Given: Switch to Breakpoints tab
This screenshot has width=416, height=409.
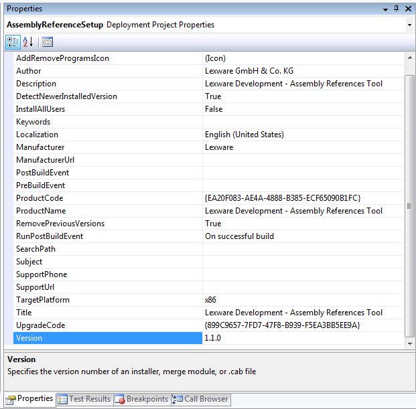Looking at the screenshot, I should [141, 399].
